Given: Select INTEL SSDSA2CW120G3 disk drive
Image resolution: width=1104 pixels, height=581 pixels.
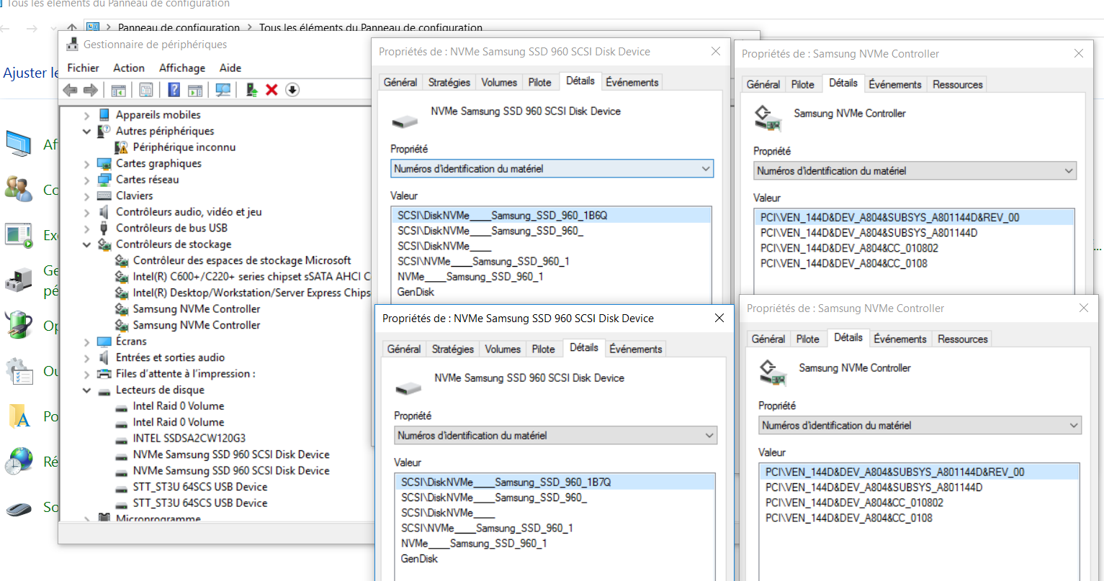Looking at the screenshot, I should (x=189, y=439).
